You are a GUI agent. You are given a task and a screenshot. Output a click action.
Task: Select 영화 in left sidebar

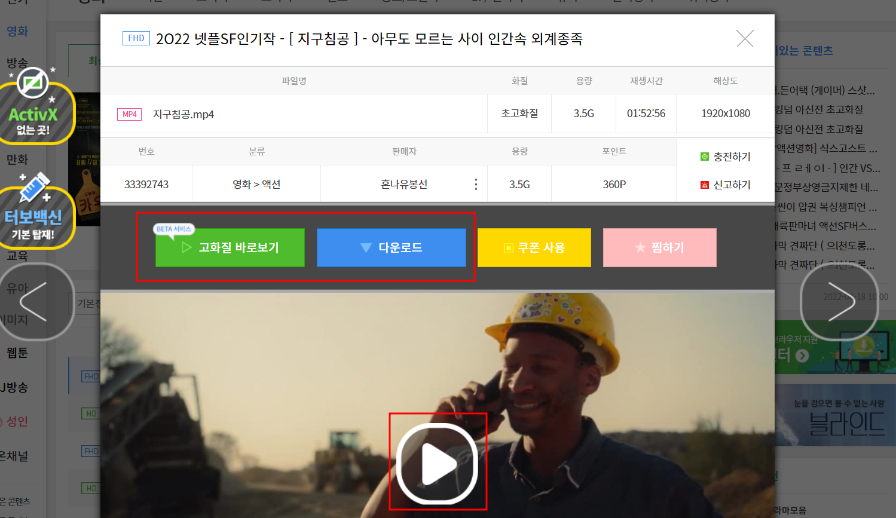(17, 31)
